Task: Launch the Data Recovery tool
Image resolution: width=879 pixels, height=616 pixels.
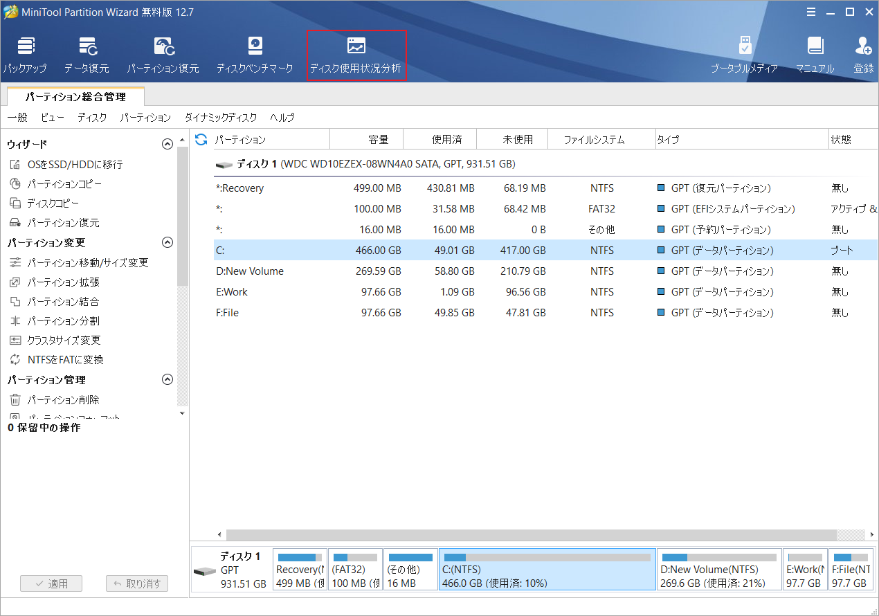Action: (x=89, y=54)
